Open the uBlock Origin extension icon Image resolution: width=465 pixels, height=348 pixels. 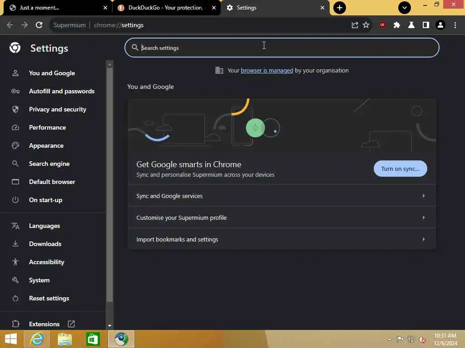point(382,25)
